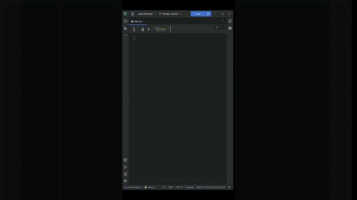
Task: Open the UTF-8 file encoding selector
Action: pos(179,188)
